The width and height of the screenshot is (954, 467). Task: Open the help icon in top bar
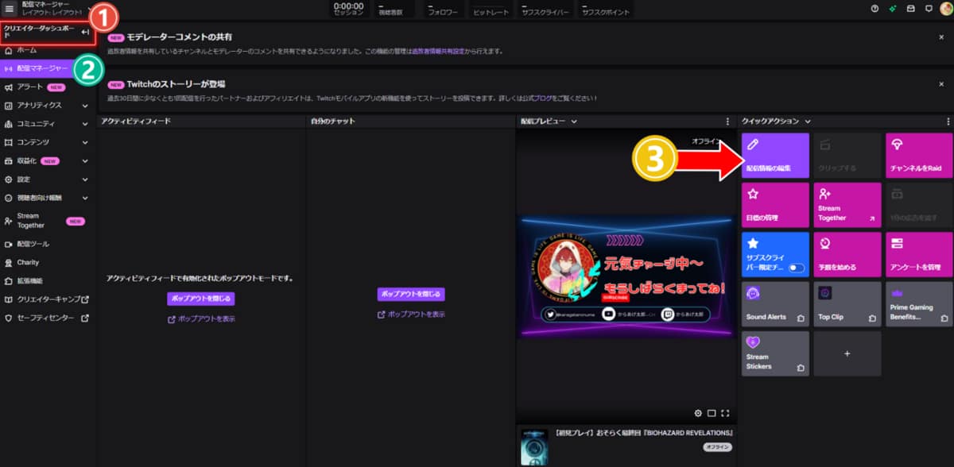[x=875, y=9]
